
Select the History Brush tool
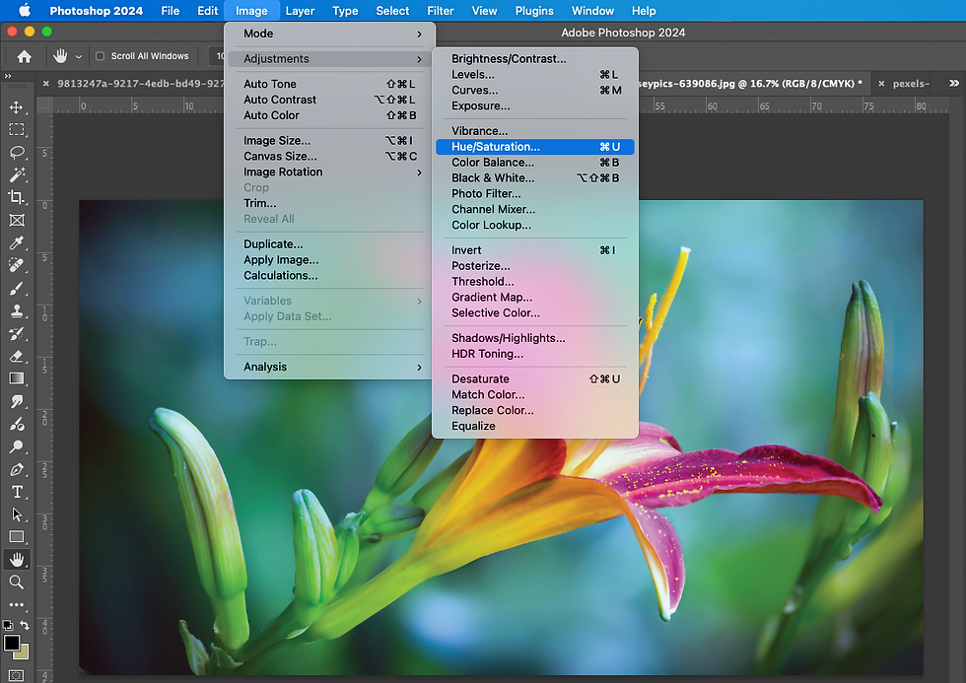(17, 334)
